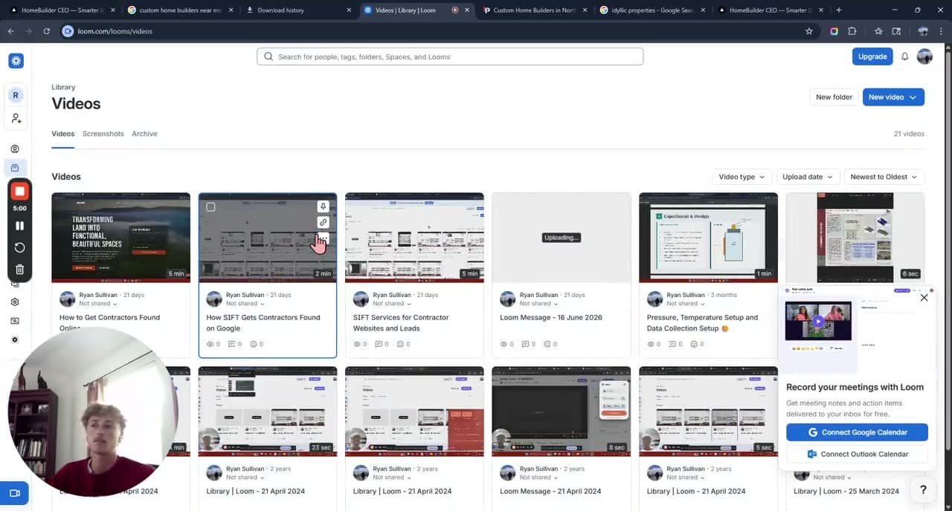Click the colorful extension icon in toolbar

tap(834, 31)
